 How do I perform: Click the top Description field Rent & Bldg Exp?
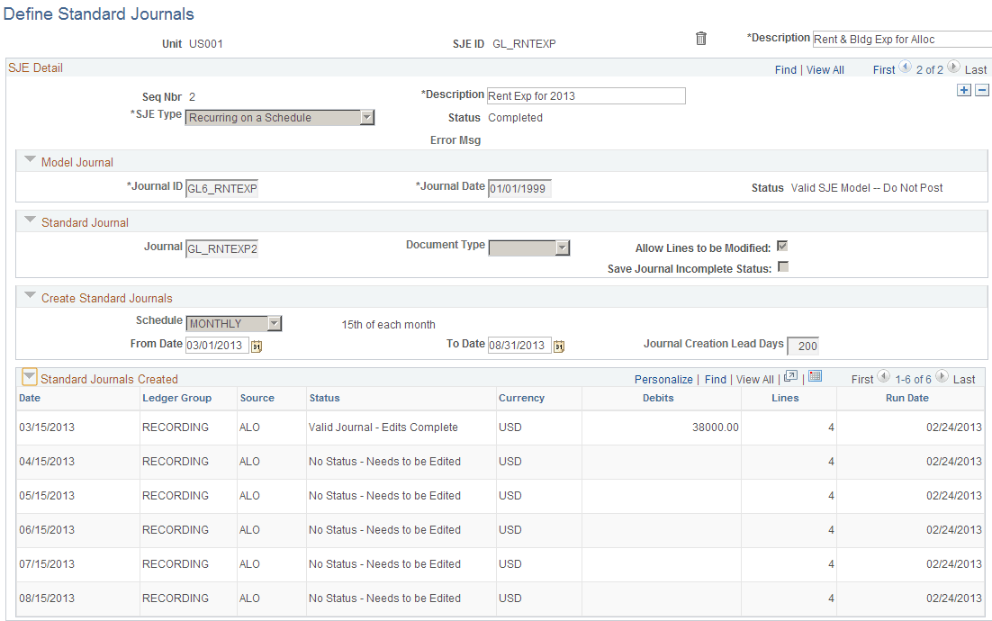pyautogui.click(x=902, y=40)
